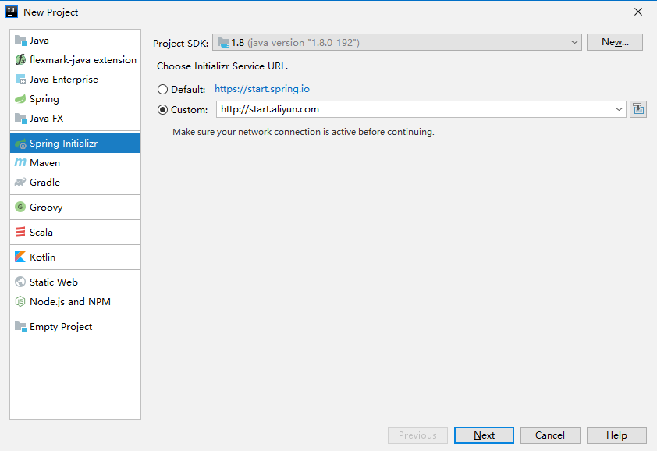This screenshot has width=657, height=451.
Task: Click the icon button beside the Custom URL field
Action: point(637,109)
